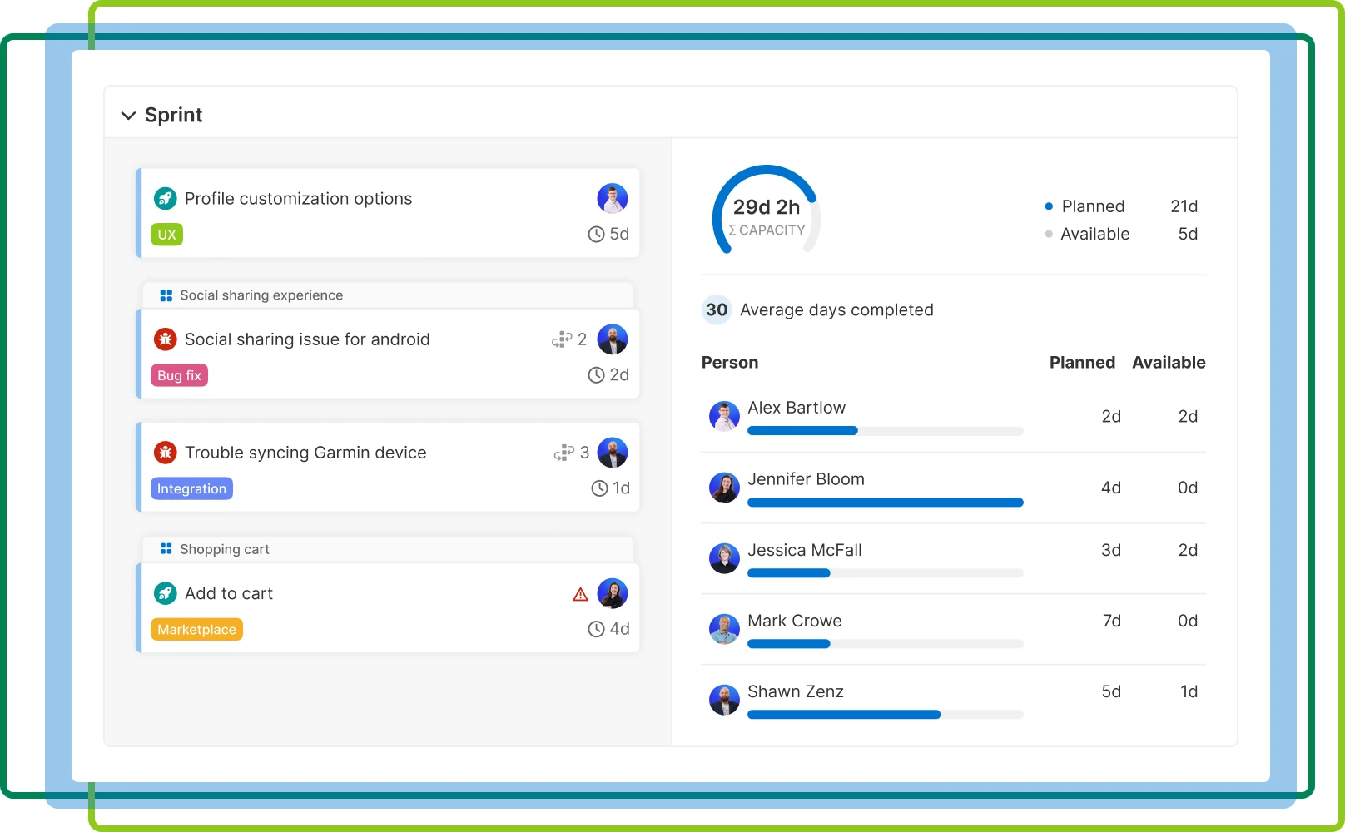
Task: Click the Average days completed badge
Action: click(x=716, y=310)
